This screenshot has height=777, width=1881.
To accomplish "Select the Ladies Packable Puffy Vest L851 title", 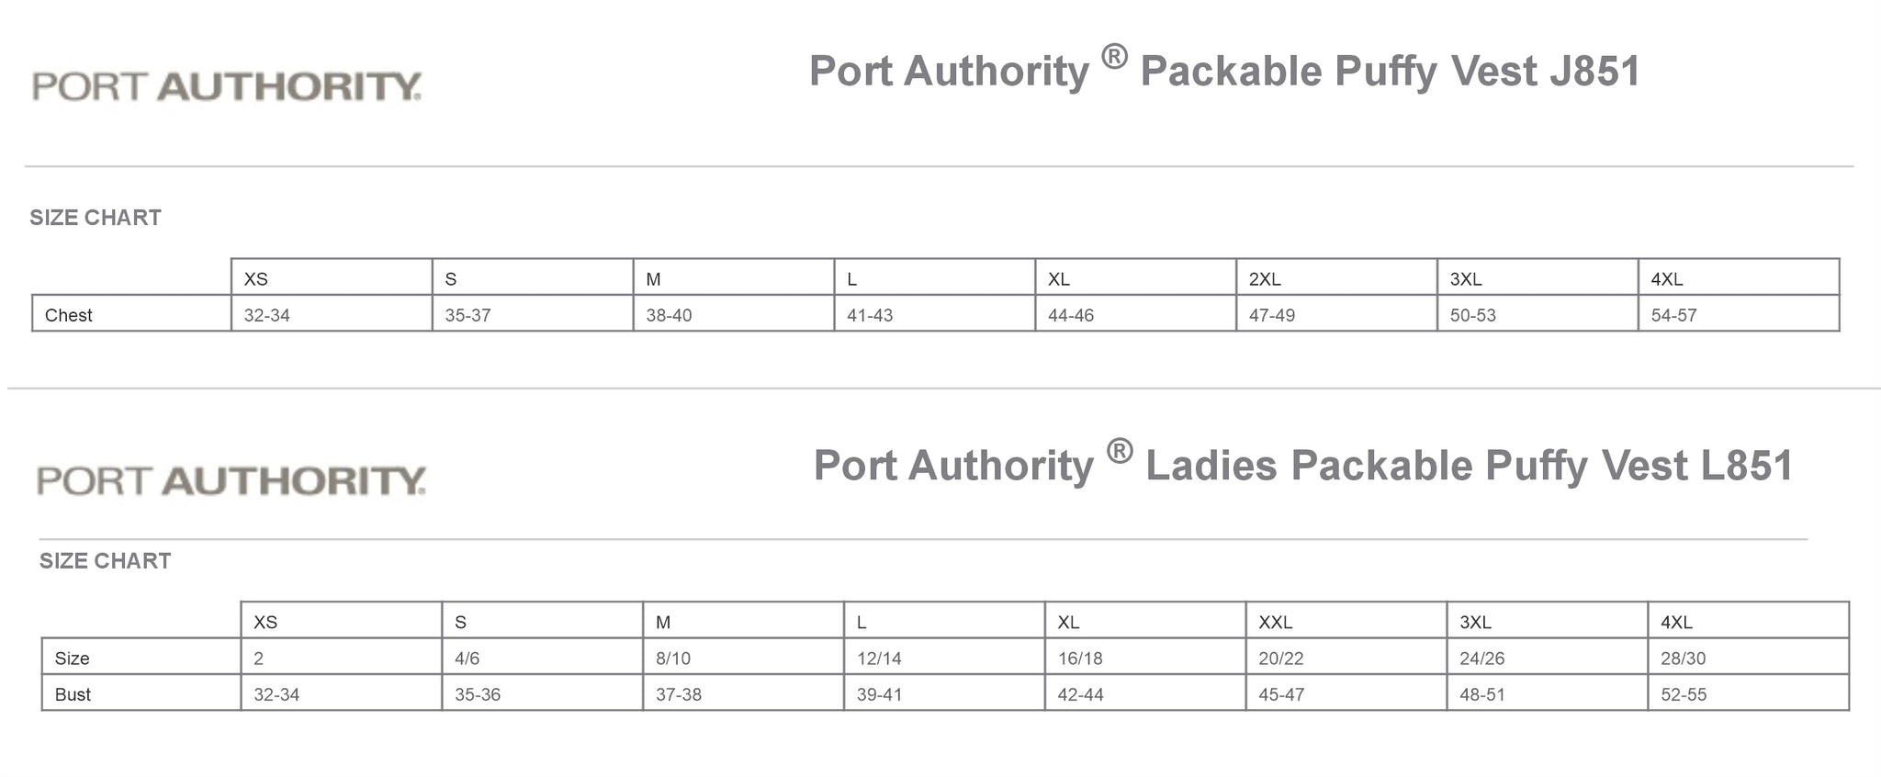I will click(1303, 464).
